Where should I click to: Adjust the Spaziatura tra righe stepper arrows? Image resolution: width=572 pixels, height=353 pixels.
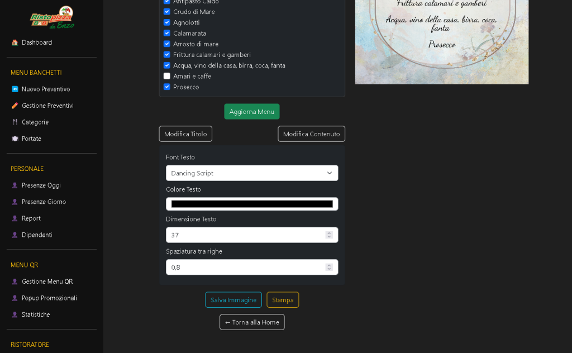point(329,268)
